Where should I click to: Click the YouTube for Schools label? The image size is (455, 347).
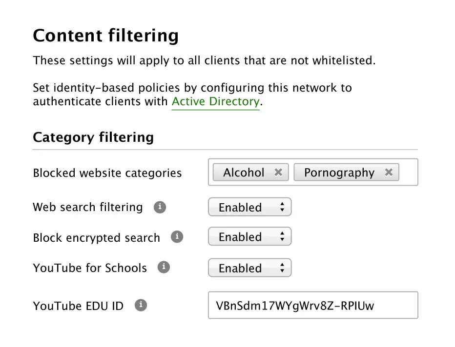[90, 268]
